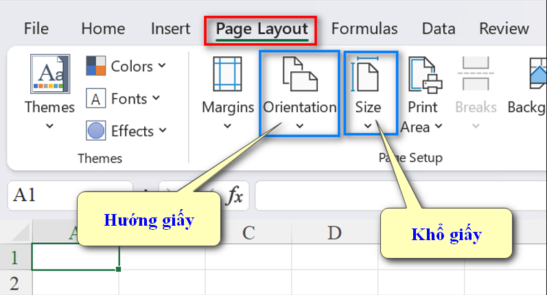Open the File menu
Viewport: 547px width, 295px height.
[x=36, y=29]
